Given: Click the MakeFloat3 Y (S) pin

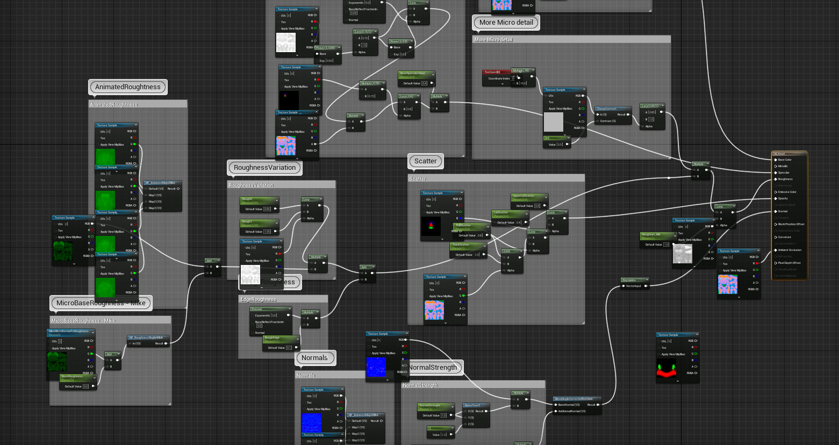Looking at the screenshot, I should tap(465, 418).
